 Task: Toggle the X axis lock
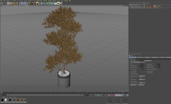click(x=21, y=3)
